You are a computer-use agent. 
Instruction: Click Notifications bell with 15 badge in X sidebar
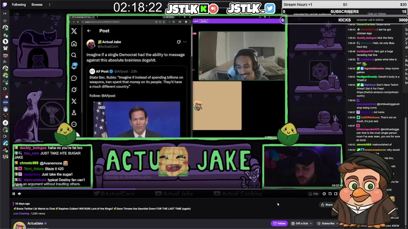click(x=74, y=66)
